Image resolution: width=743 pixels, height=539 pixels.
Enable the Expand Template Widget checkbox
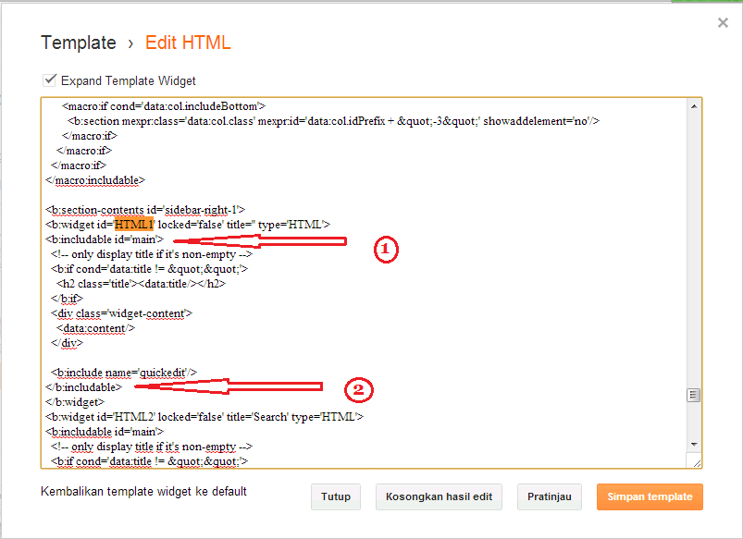(x=50, y=80)
